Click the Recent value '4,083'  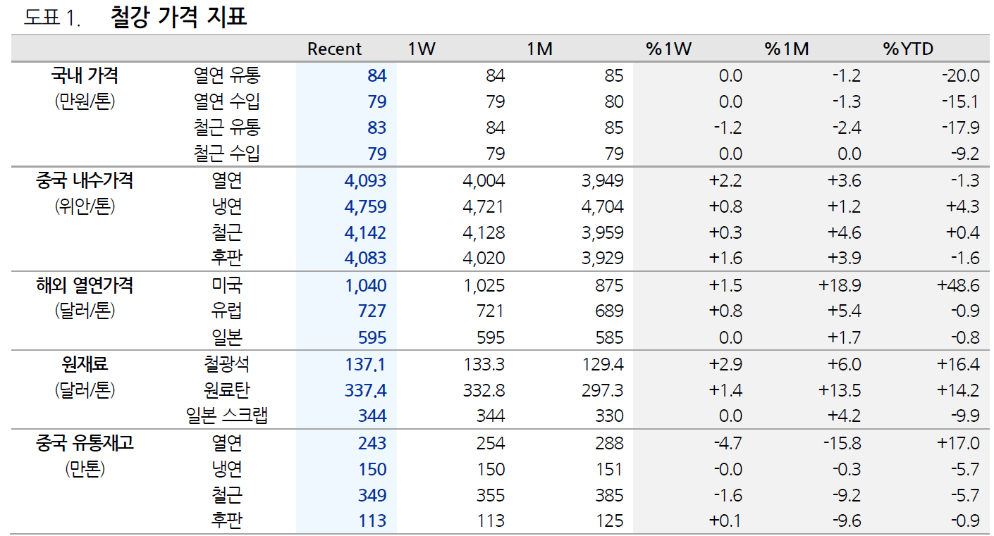tap(365, 258)
